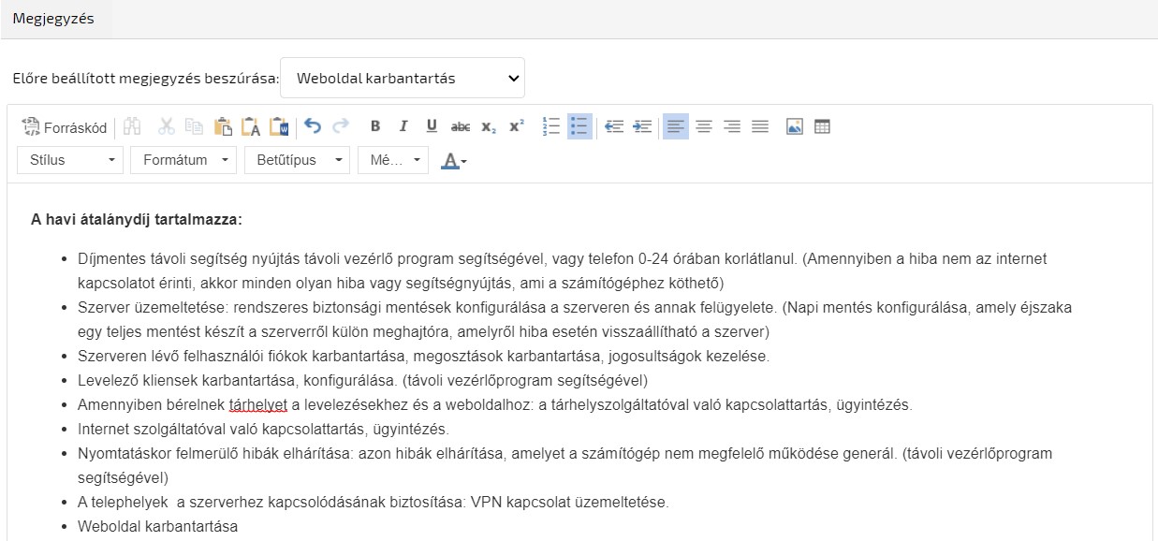
Task: Apply superscript formatting
Action: pyautogui.click(x=517, y=126)
